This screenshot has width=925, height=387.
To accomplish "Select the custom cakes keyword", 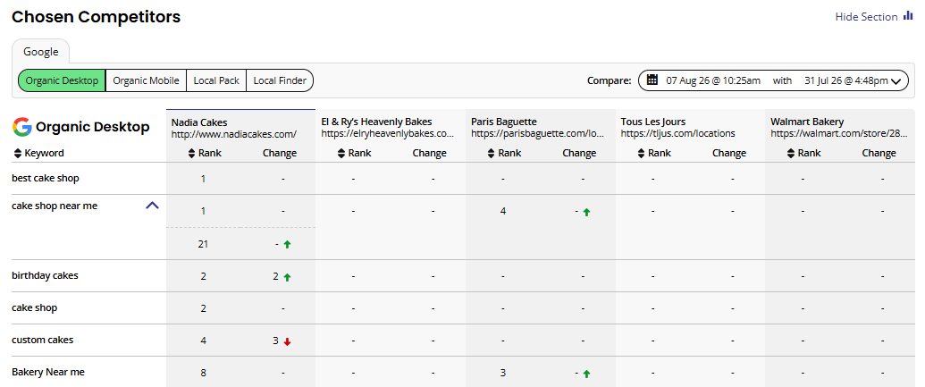I will 43,340.
